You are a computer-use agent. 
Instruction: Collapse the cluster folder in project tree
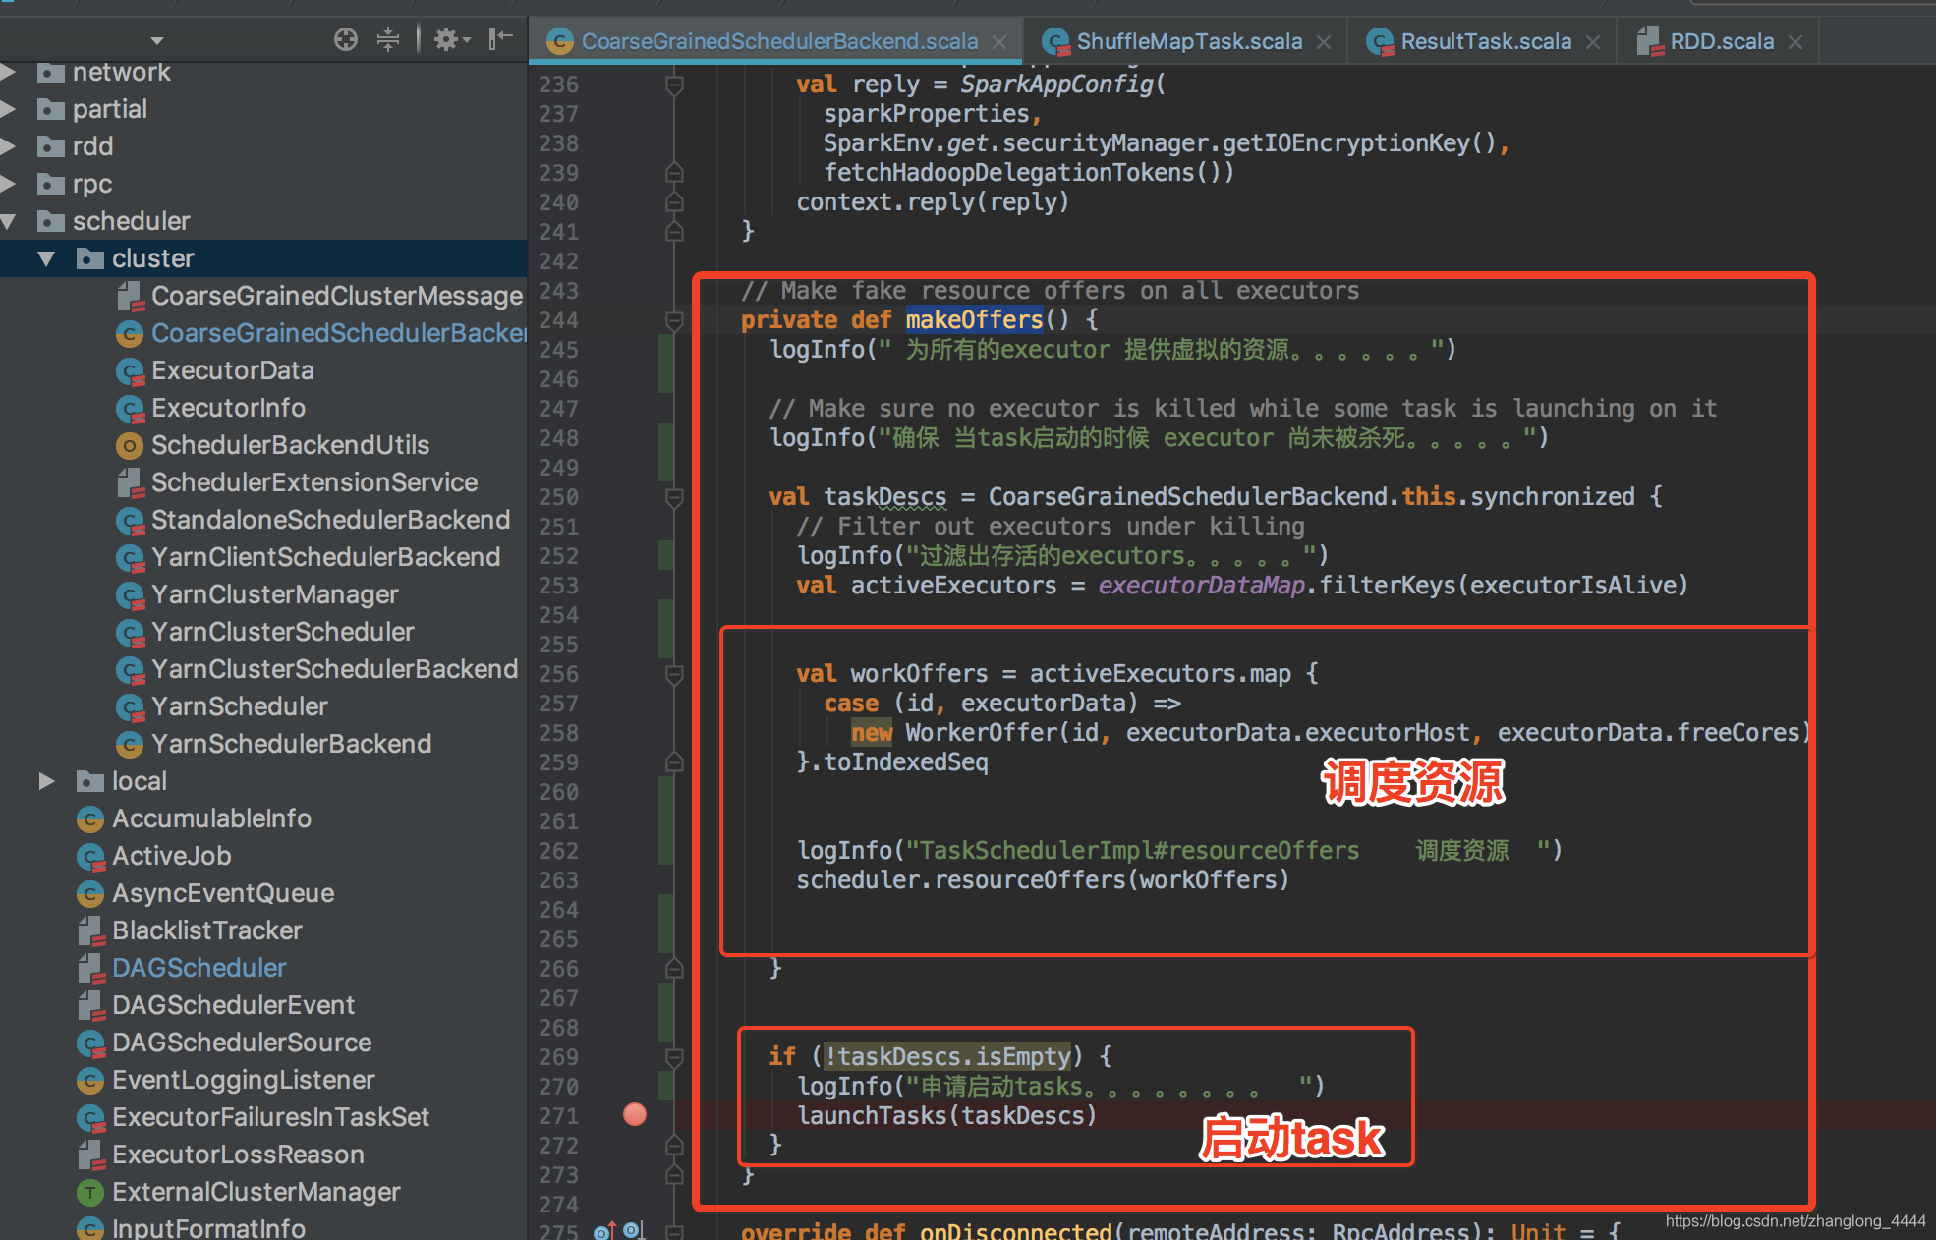coord(45,258)
